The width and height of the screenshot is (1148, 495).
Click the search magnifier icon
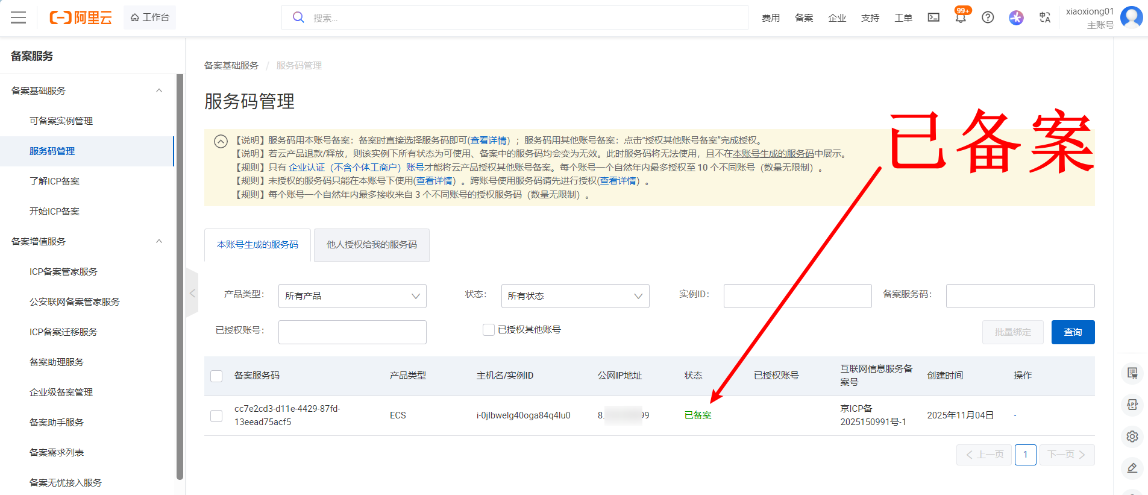click(298, 17)
